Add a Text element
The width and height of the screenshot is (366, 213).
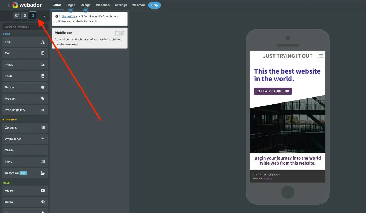click(x=25, y=53)
